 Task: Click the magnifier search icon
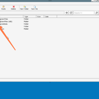[x=97, y=13]
